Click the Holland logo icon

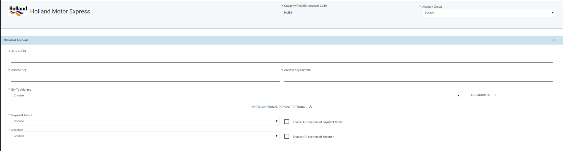pos(18,11)
